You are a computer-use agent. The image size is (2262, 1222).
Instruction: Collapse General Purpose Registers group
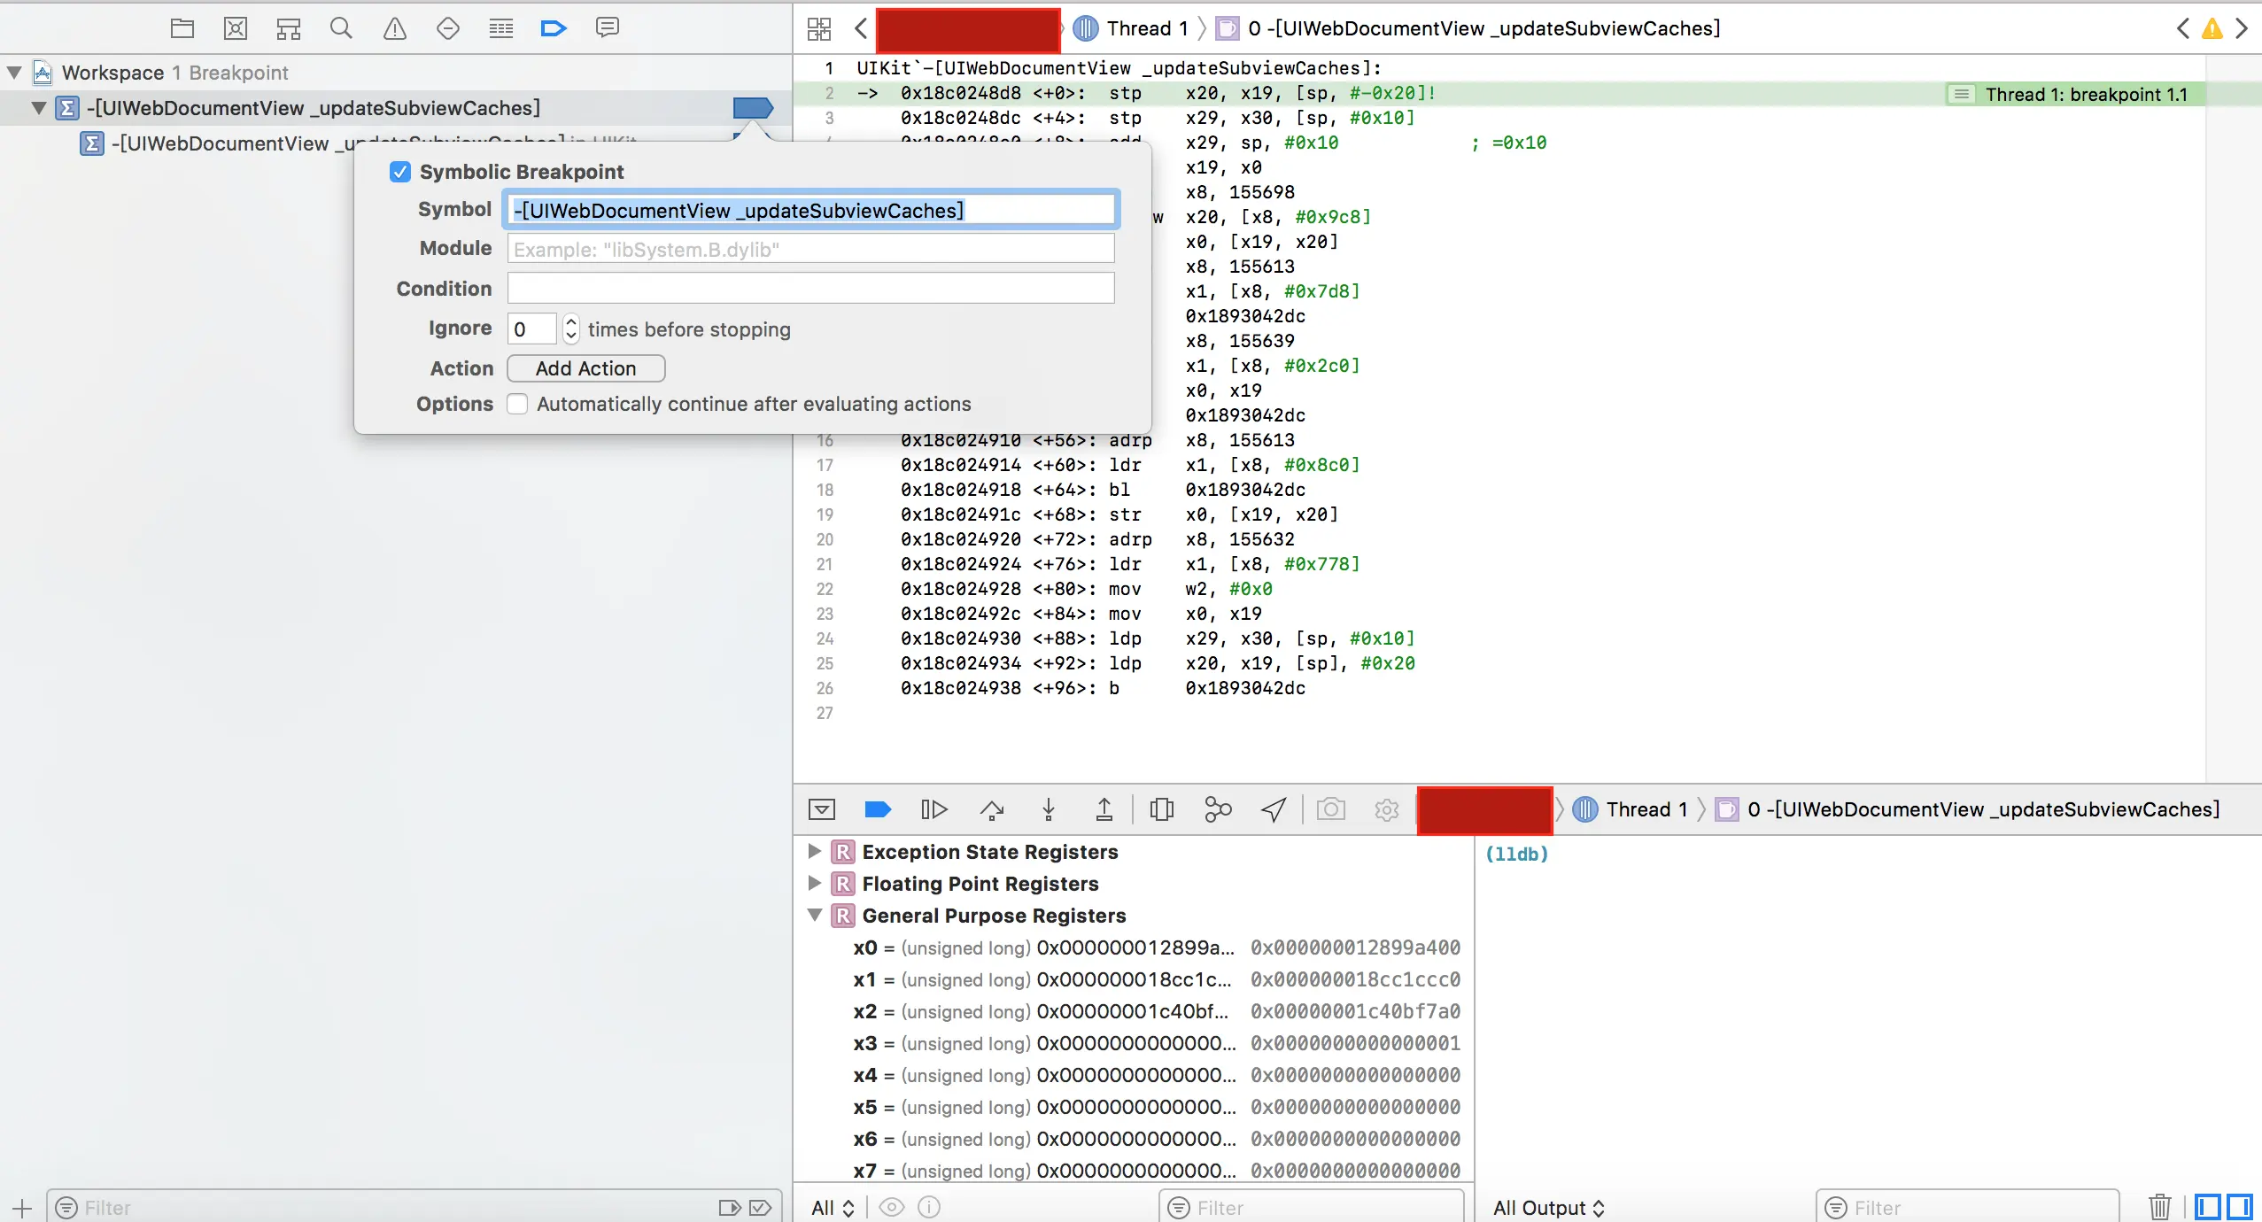[x=815, y=916]
